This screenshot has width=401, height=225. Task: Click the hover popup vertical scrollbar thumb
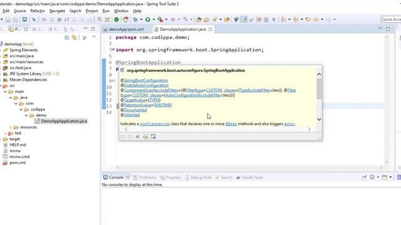(x=319, y=89)
